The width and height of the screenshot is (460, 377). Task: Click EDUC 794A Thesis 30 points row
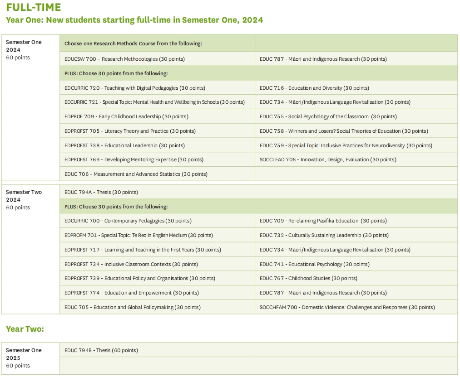[258, 192]
